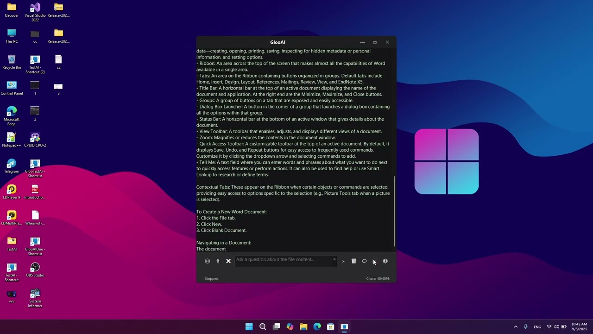Show hidden system tray icons

tap(516, 327)
